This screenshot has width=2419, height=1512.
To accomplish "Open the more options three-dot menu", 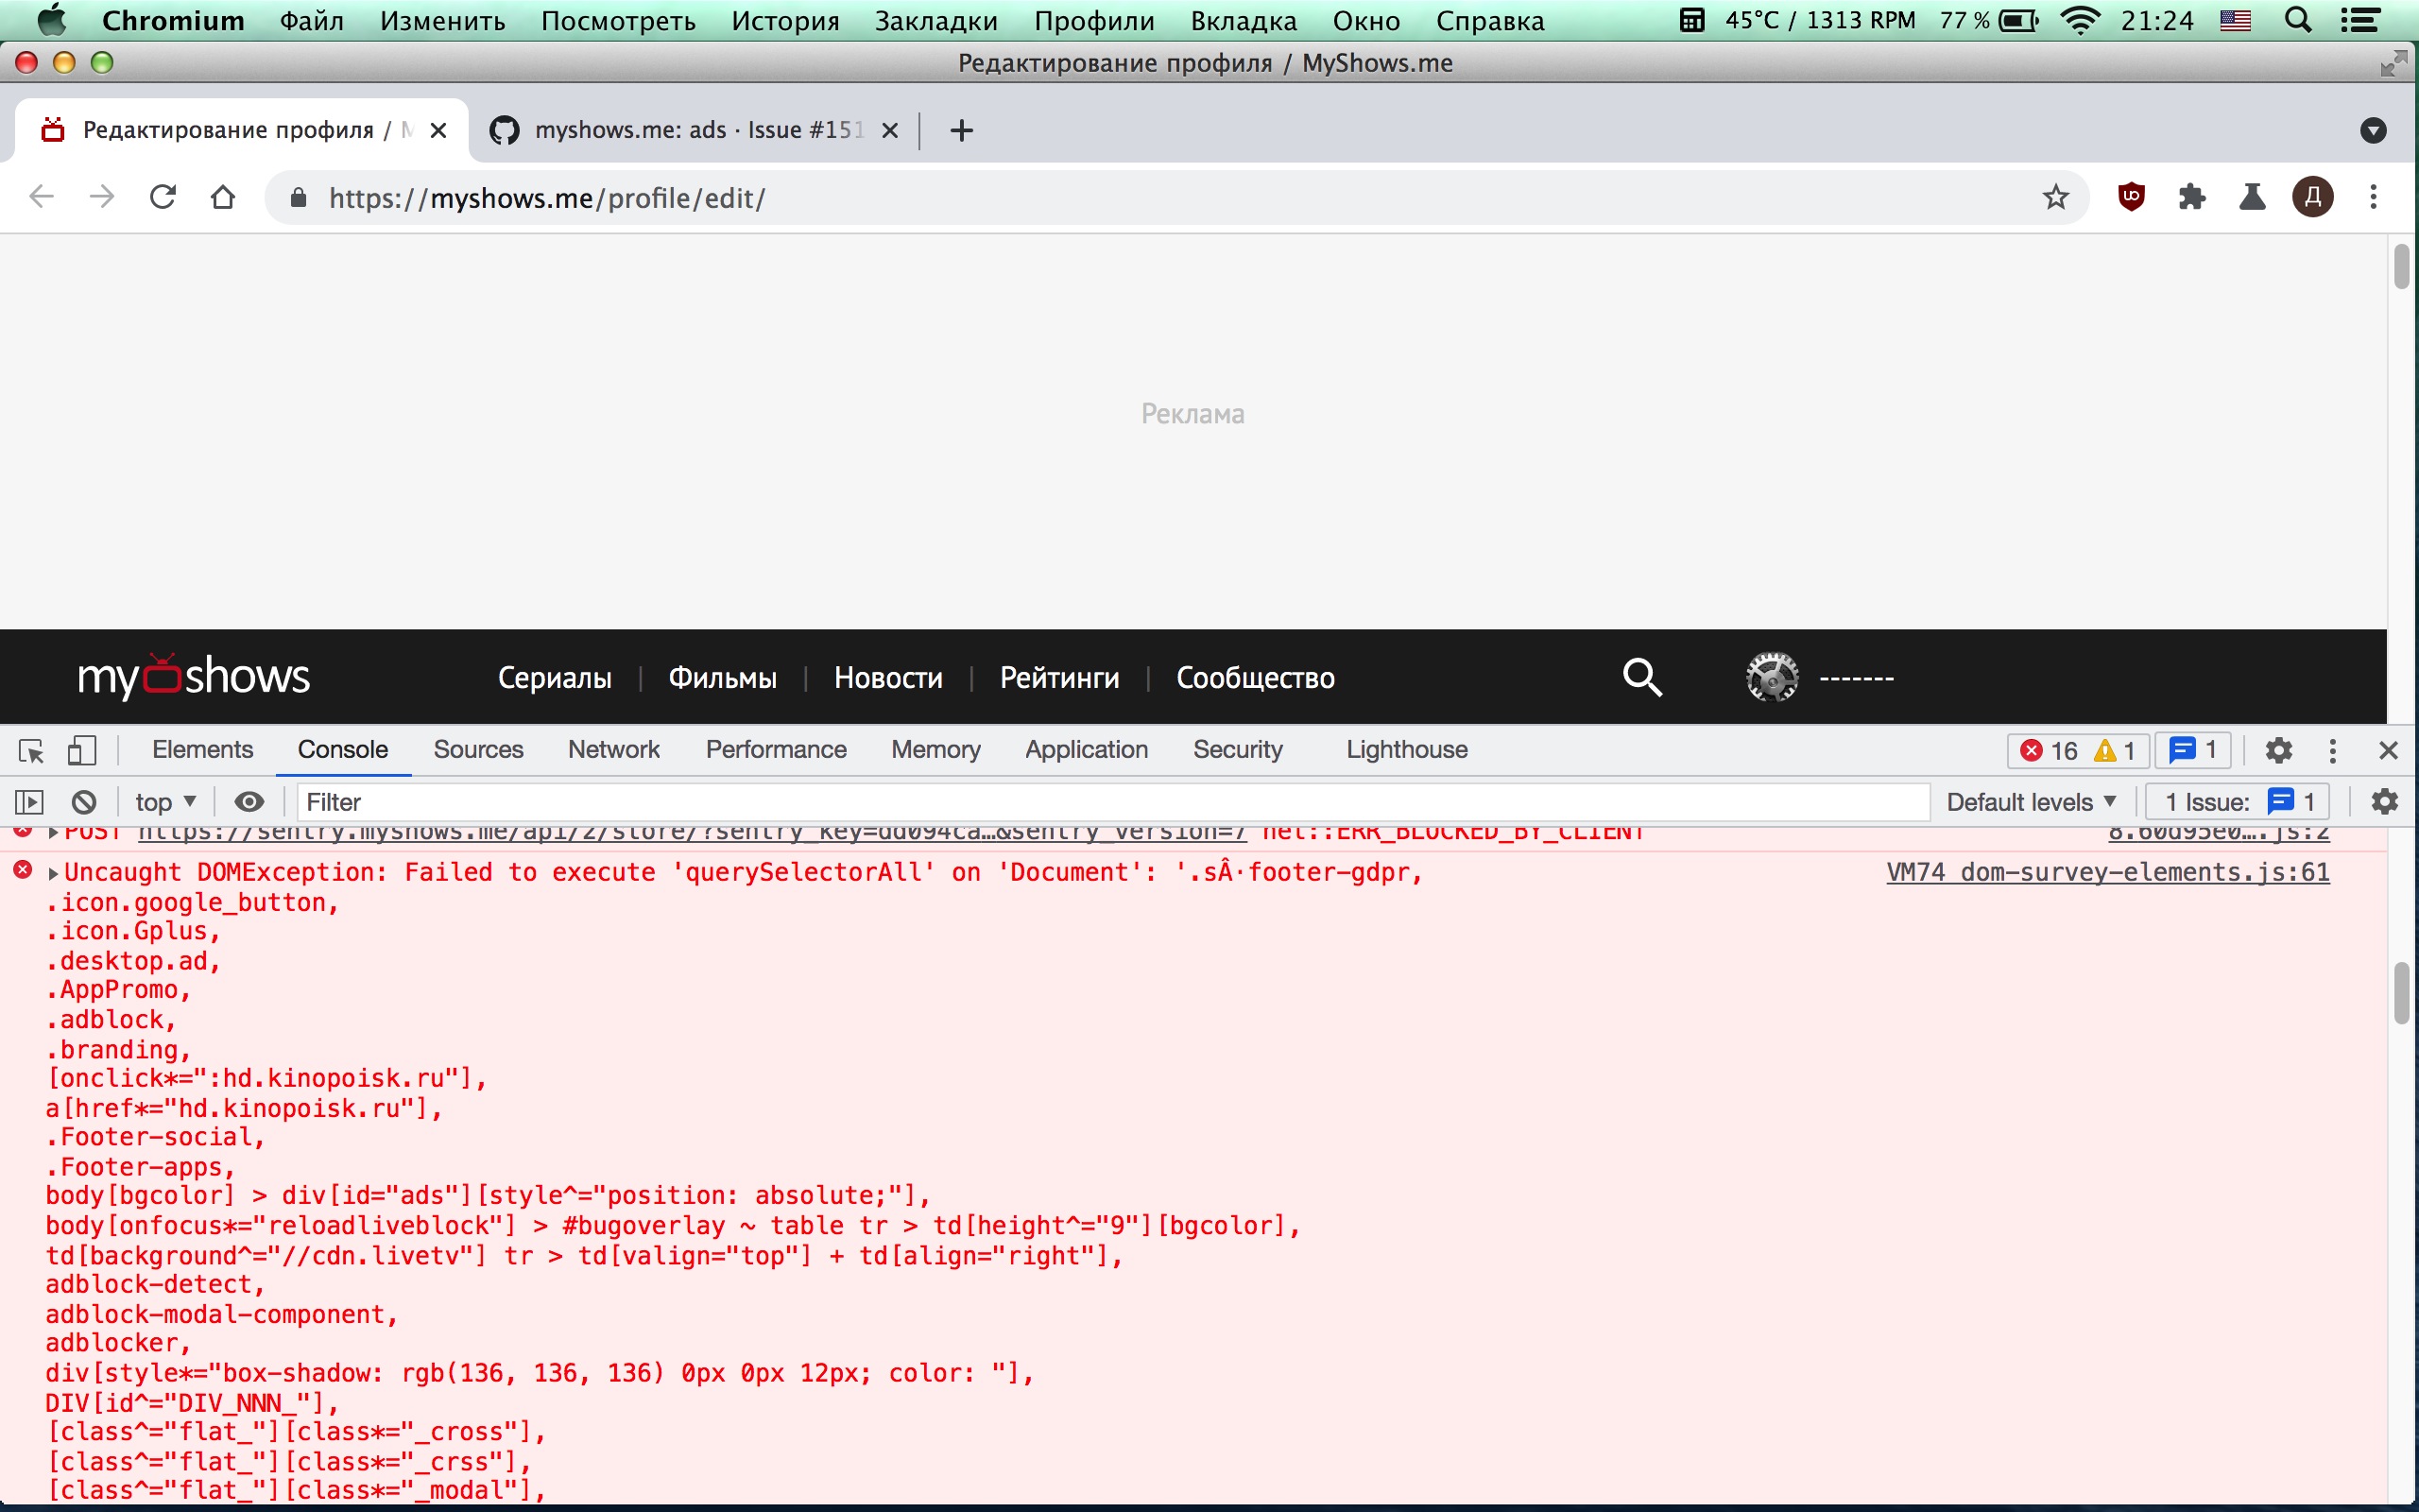I will pos(2332,750).
